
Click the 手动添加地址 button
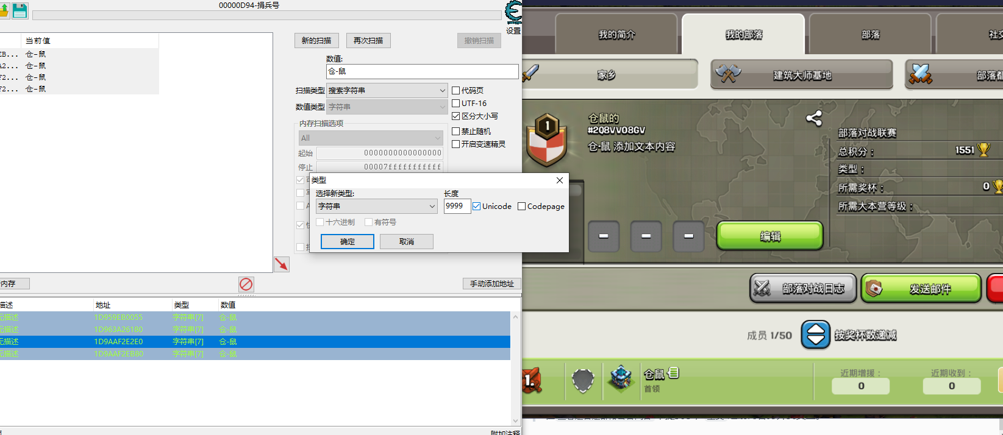point(492,283)
